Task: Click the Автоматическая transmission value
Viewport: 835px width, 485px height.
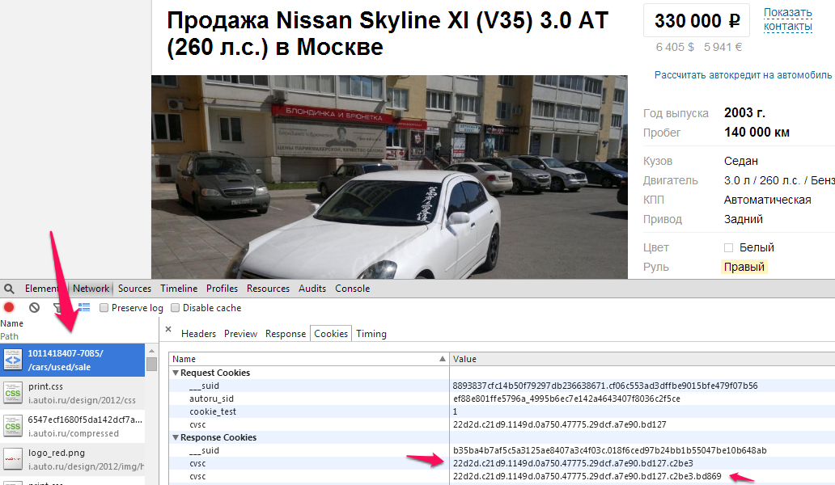Action: pos(767,200)
